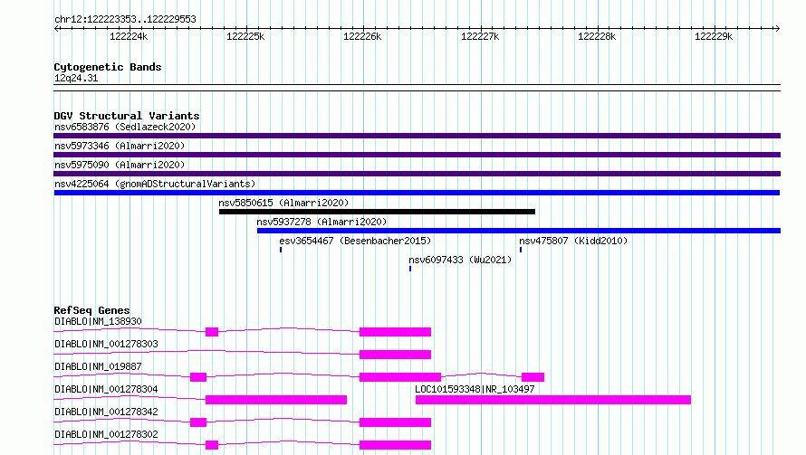Image resolution: width=806 pixels, height=455 pixels.
Task: Open nsv5850615 (Almarri2020) label
Action: (x=283, y=203)
